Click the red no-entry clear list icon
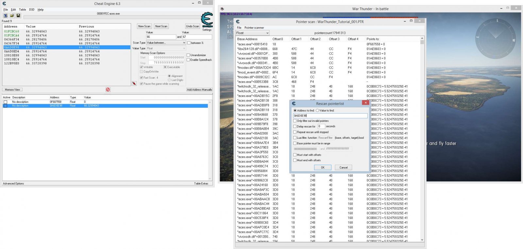Viewport: 523px width, 249px height. click(x=108, y=89)
